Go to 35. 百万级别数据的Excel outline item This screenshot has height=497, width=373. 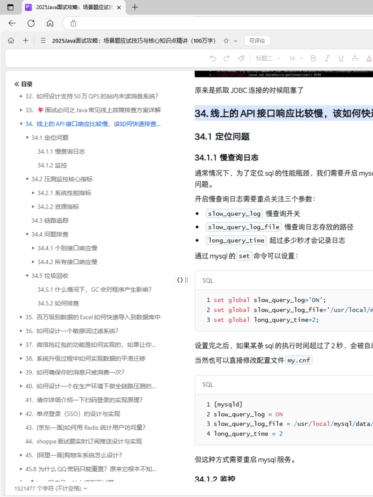93,317
